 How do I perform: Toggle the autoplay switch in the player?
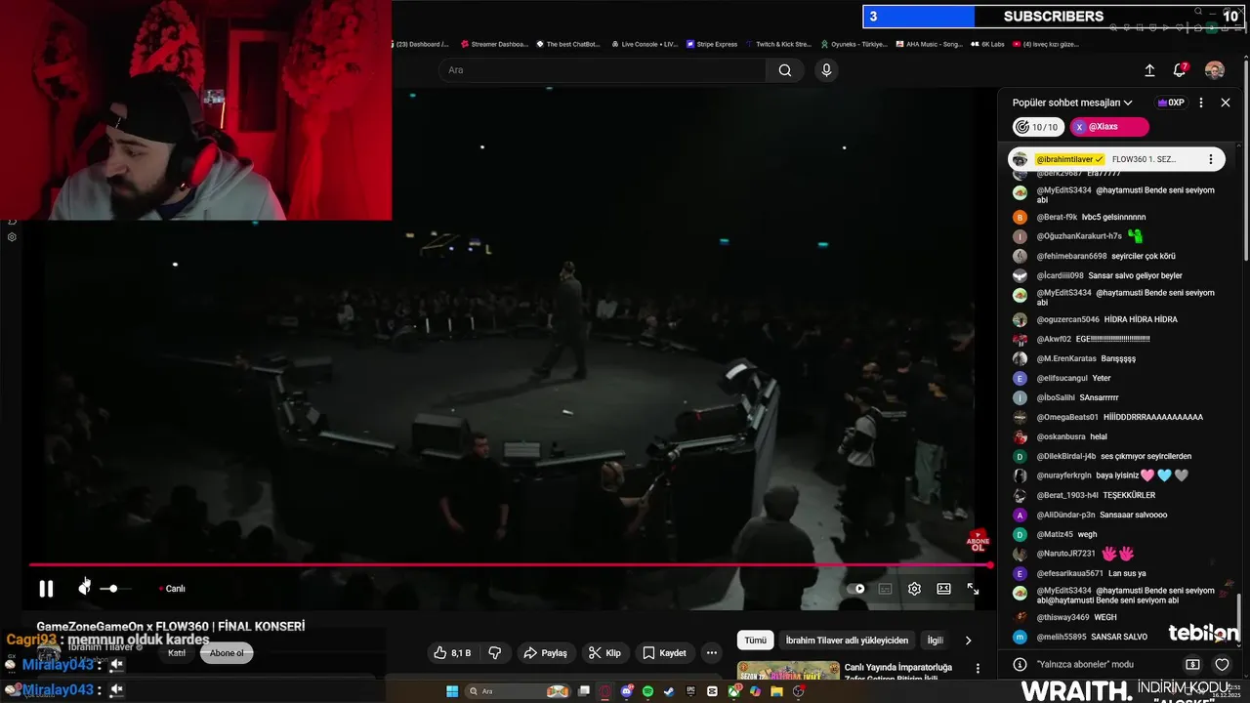855,589
